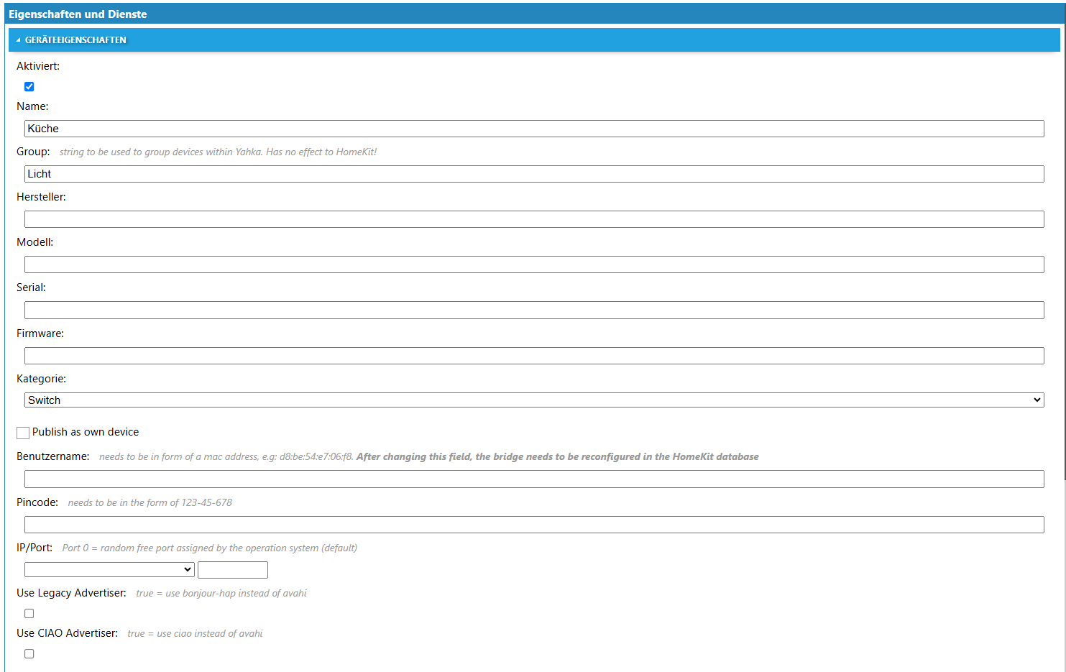Click the Port number input field
The image size is (1066, 672).
pyautogui.click(x=232, y=570)
